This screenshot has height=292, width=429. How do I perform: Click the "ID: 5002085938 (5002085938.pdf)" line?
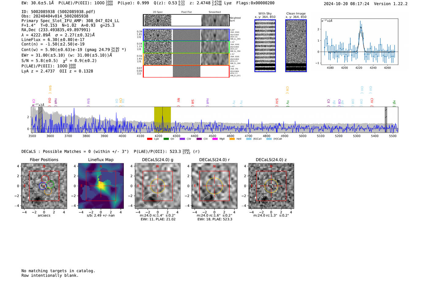(x=58, y=12)
